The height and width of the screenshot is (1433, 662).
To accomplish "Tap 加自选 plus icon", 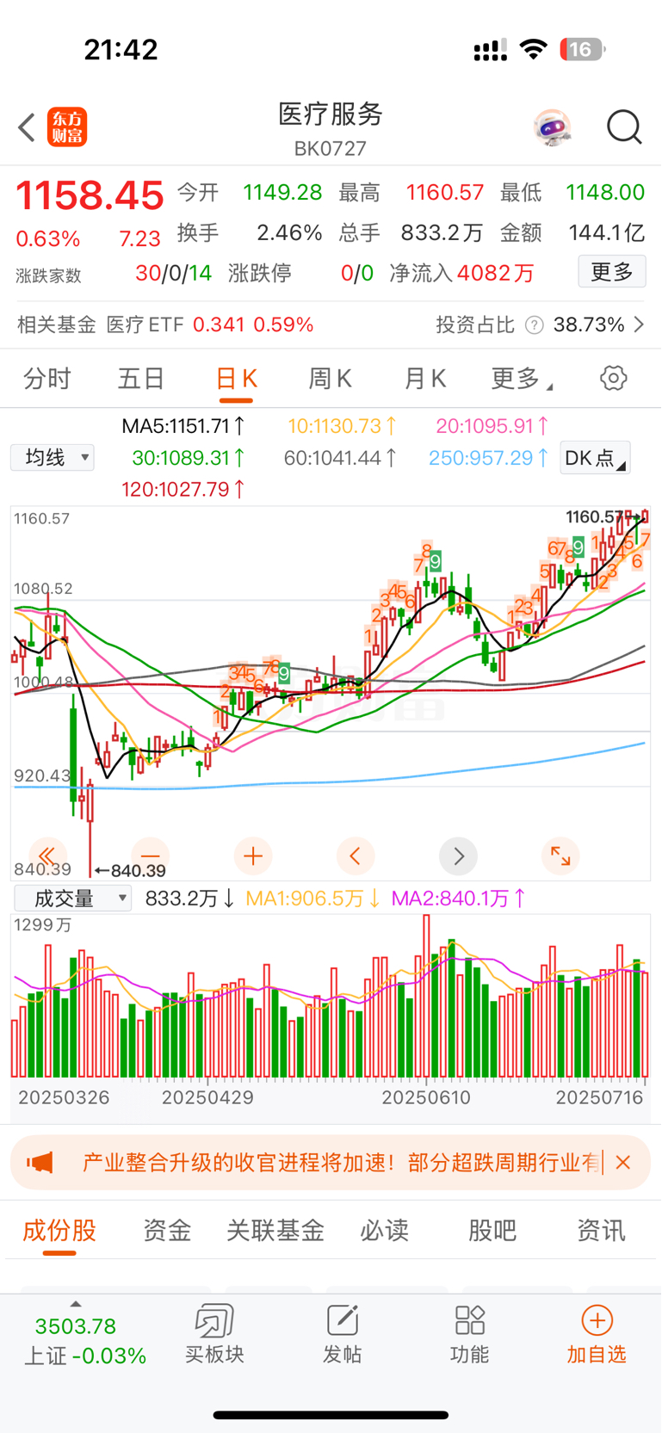I will 597,1320.
